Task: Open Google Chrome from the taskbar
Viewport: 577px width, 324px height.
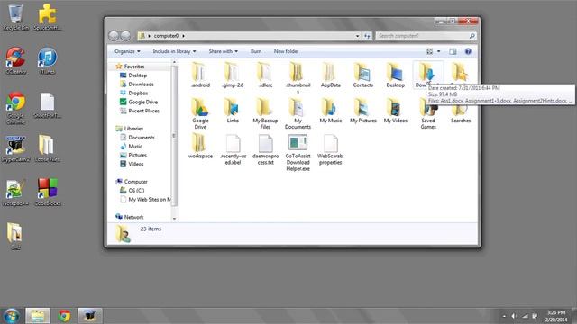Action: tap(64, 316)
